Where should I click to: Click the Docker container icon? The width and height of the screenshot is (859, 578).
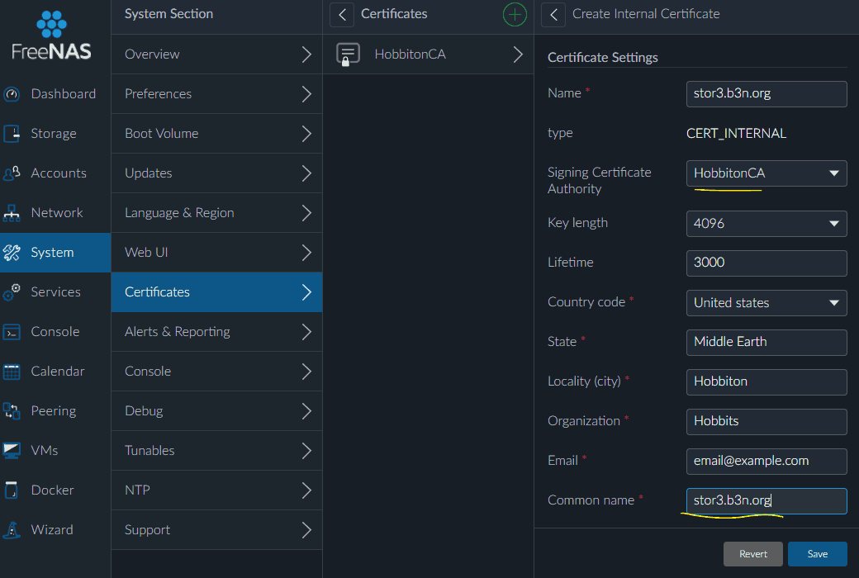12,490
